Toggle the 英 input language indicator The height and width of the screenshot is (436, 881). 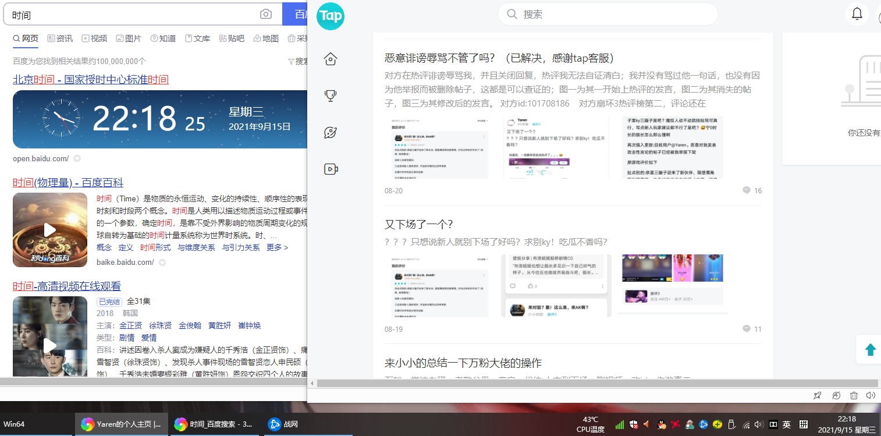coord(786,424)
